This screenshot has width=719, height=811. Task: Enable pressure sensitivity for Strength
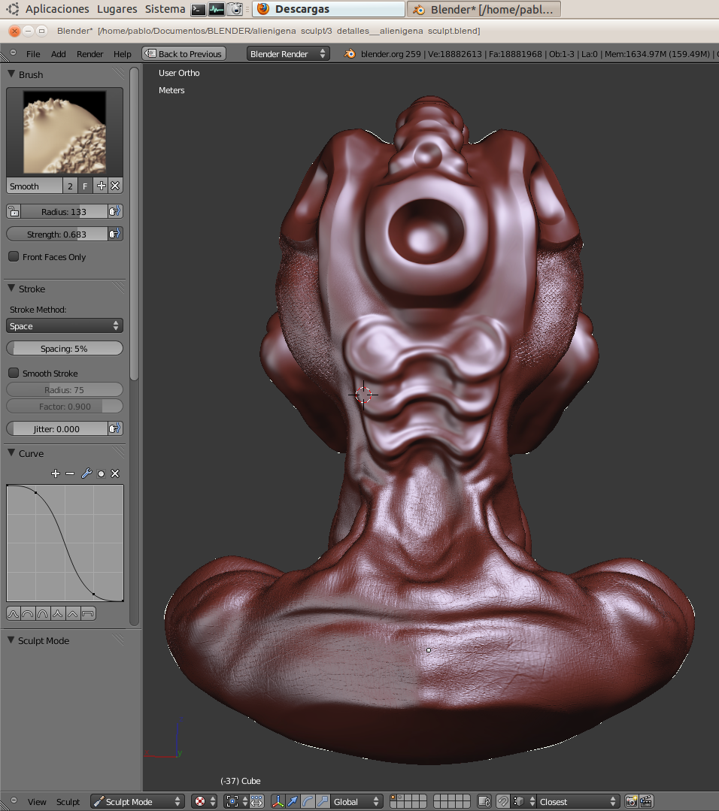click(115, 235)
